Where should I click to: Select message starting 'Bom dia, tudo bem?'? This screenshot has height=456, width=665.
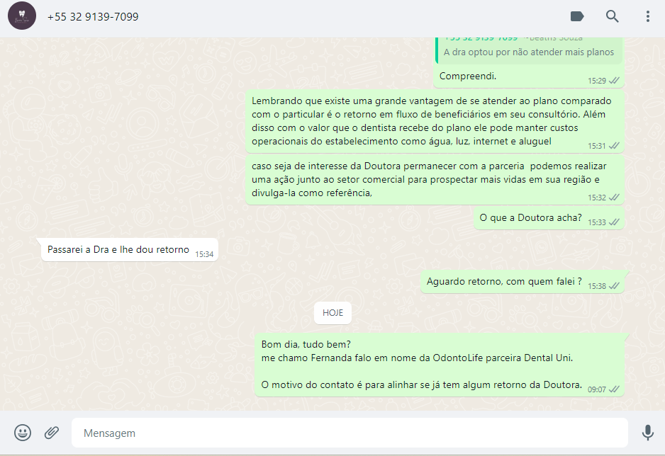(440, 365)
